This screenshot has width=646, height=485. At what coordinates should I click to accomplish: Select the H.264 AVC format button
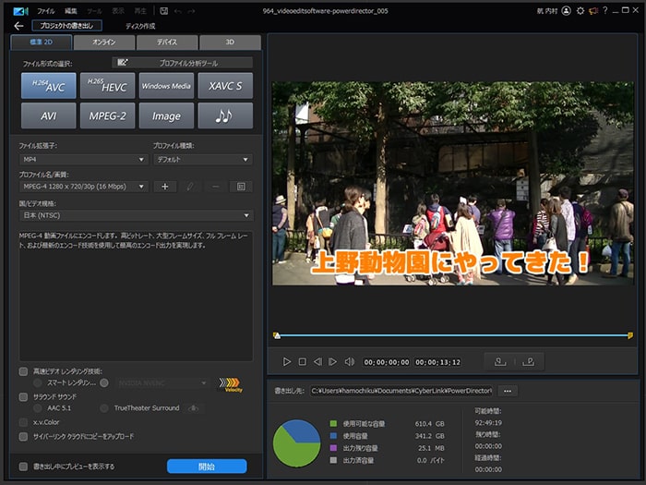click(48, 86)
